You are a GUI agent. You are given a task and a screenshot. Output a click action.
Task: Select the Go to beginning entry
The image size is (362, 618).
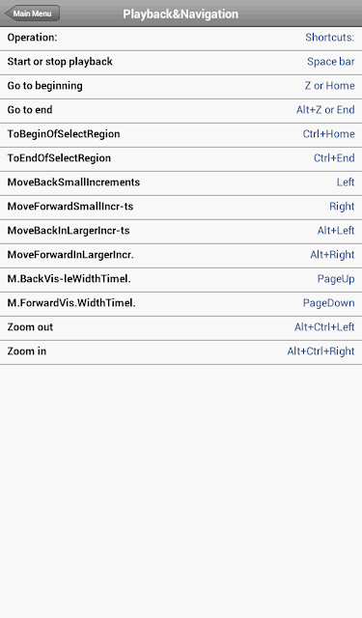coord(181,87)
